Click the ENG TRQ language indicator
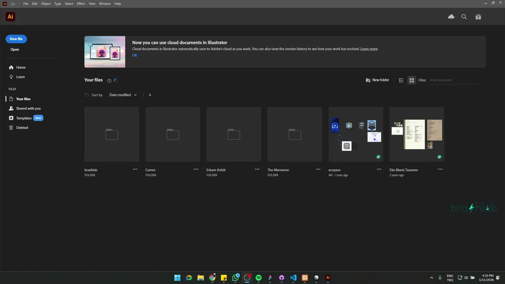Image resolution: width=505 pixels, height=284 pixels. coord(450,278)
